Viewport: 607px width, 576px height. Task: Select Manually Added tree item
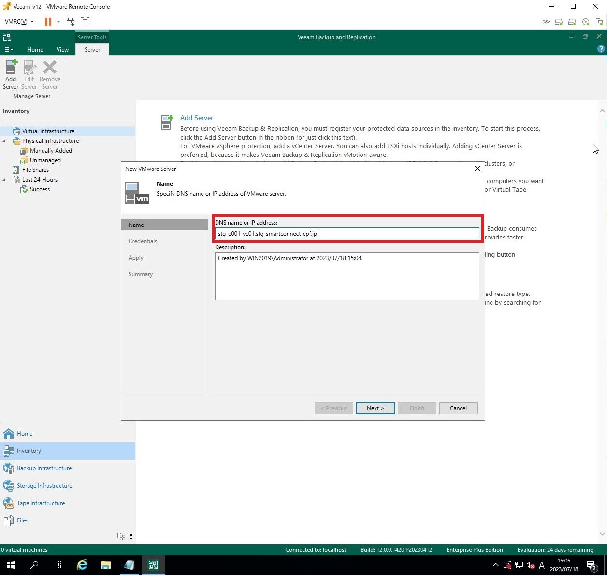click(51, 151)
